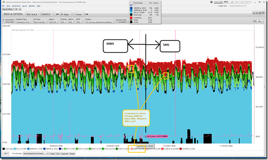Open Station filter dropdown
The width and height of the screenshot is (268, 160).
[x=71, y=22]
